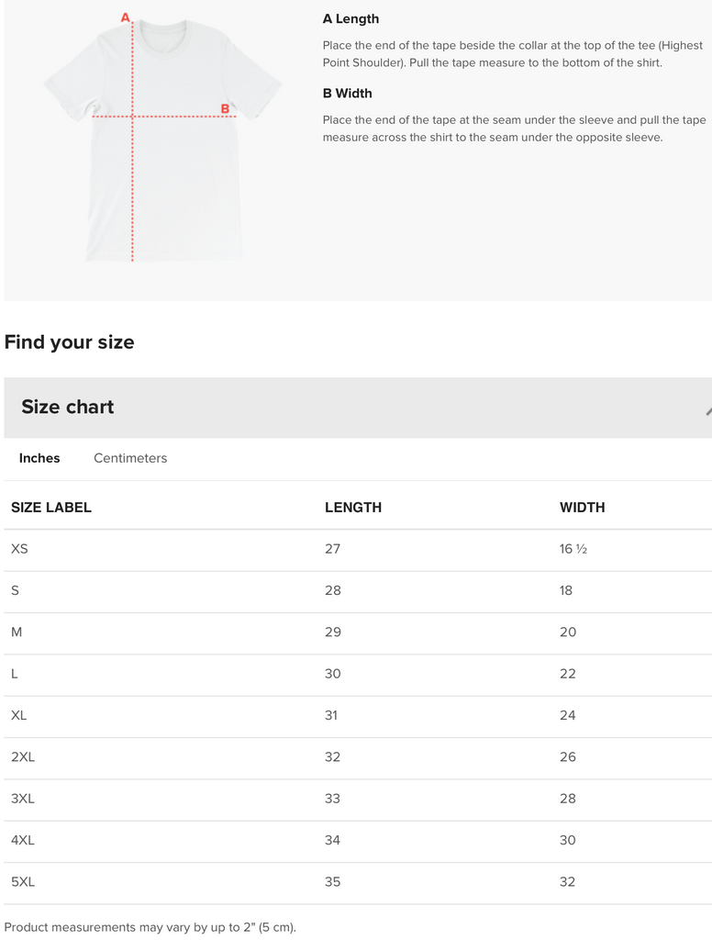Screen dimensions: 712x940
Task: Click the 16 ½ width value for XS
Action: pos(573,549)
